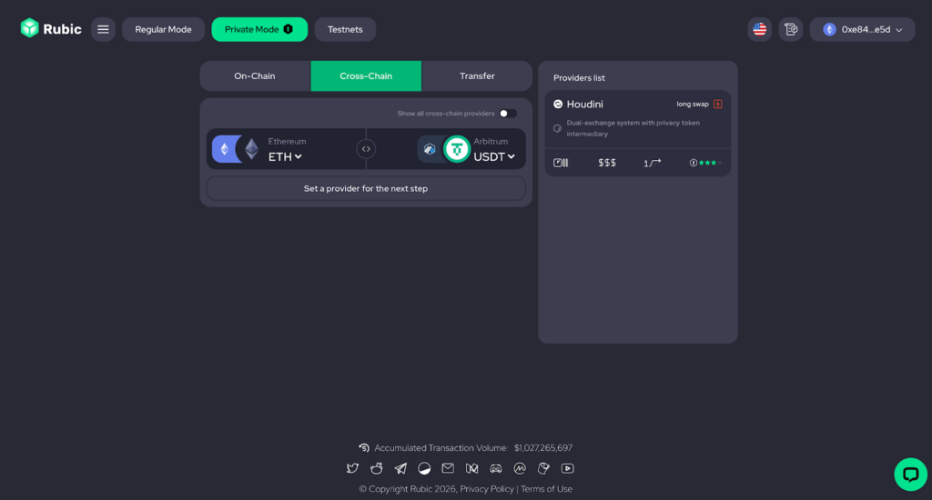The width and height of the screenshot is (932, 500).
Task: Select the Regular Mode button
Action: point(163,29)
